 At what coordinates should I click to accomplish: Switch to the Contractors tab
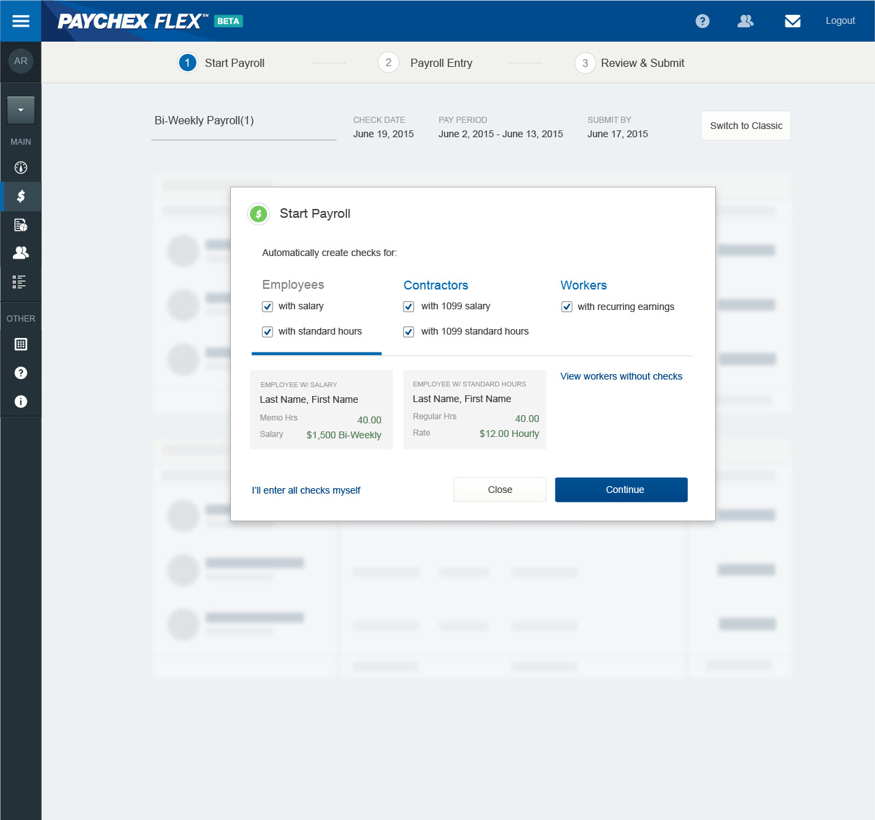coord(436,285)
